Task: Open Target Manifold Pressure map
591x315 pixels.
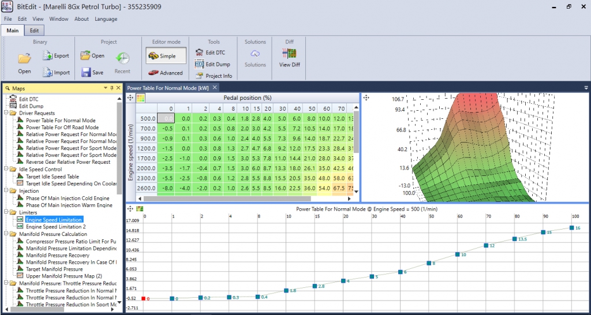Action: coord(54,269)
